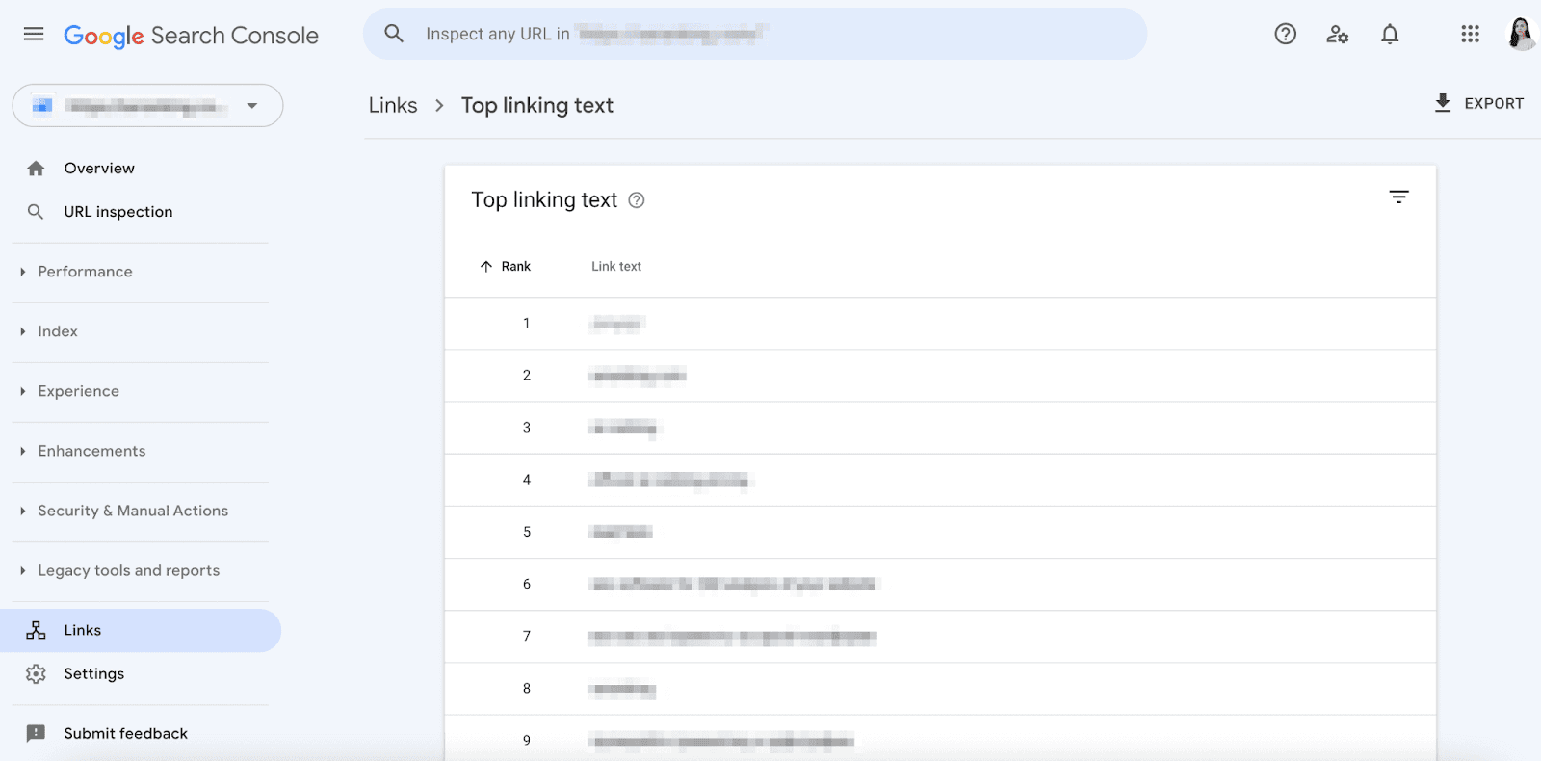Image resolution: width=1541 pixels, height=761 pixels.
Task: Expand the Index section
Action: pos(58,331)
